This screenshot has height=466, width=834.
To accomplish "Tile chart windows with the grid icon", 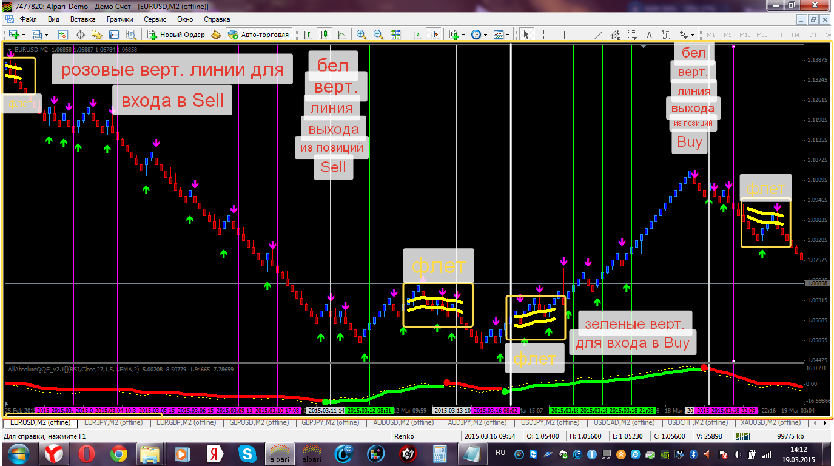I will (x=395, y=35).
